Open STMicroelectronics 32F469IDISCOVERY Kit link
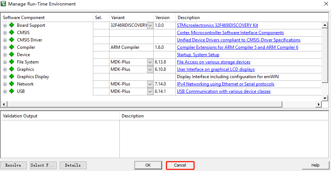This screenshot has height=171, width=331. tap(217, 25)
